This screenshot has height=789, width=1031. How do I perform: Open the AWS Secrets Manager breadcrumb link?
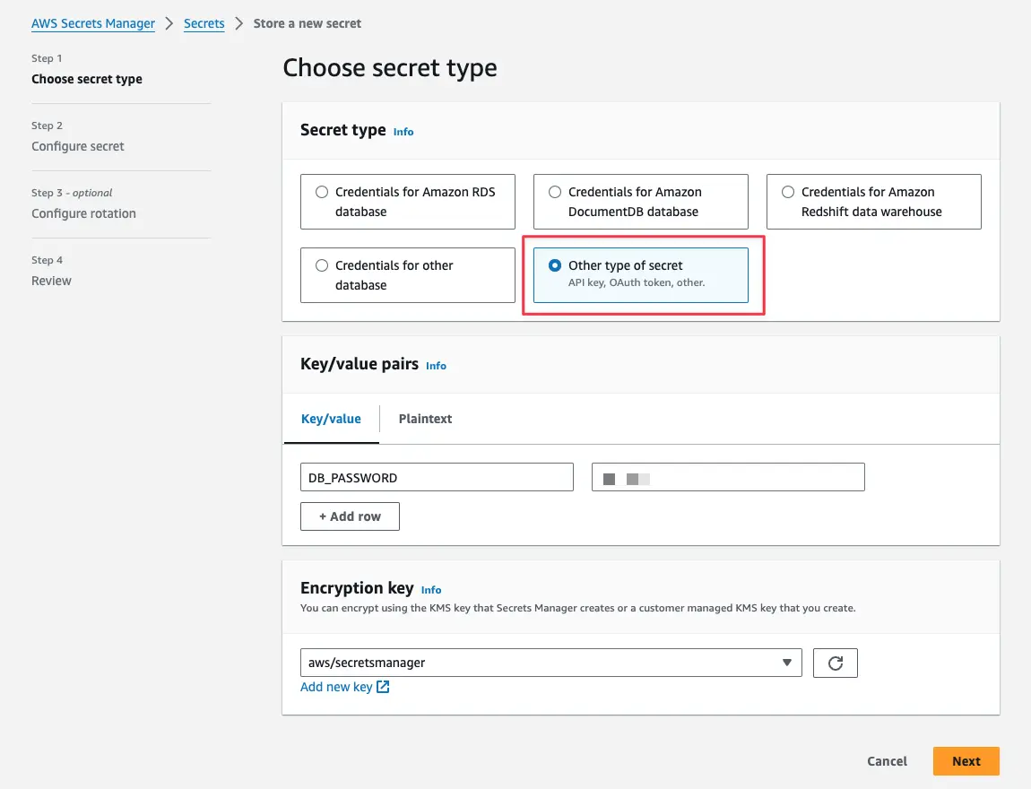point(93,23)
